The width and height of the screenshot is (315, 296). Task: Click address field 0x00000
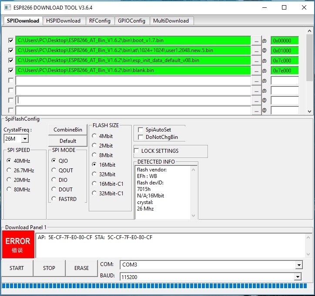(x=285, y=41)
